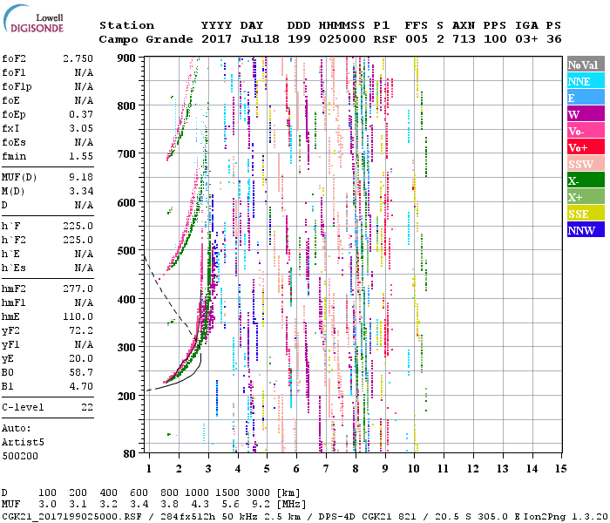The height and width of the screenshot is (523, 610).
Task: Click the h`F value 225.0
Action: point(78,227)
